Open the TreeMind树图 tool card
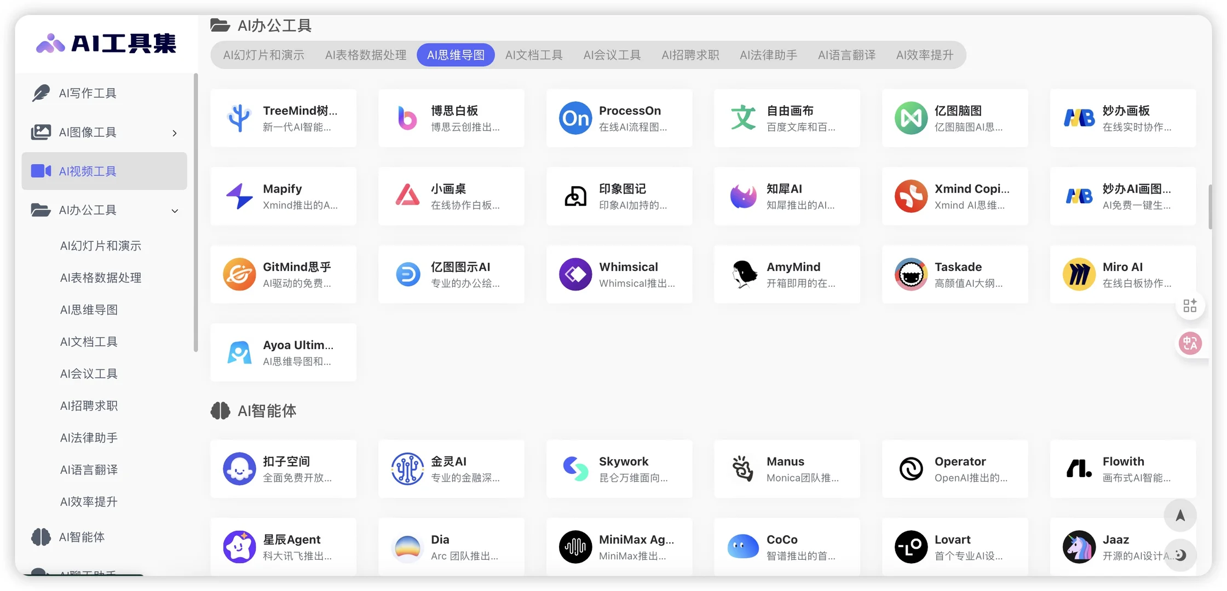Image resolution: width=1227 pixels, height=591 pixels. pos(284,118)
